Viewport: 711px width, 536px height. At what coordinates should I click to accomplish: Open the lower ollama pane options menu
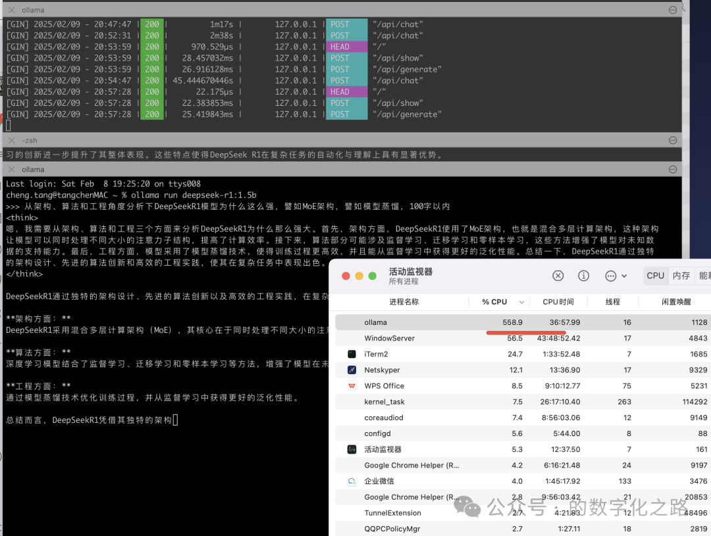point(672,170)
